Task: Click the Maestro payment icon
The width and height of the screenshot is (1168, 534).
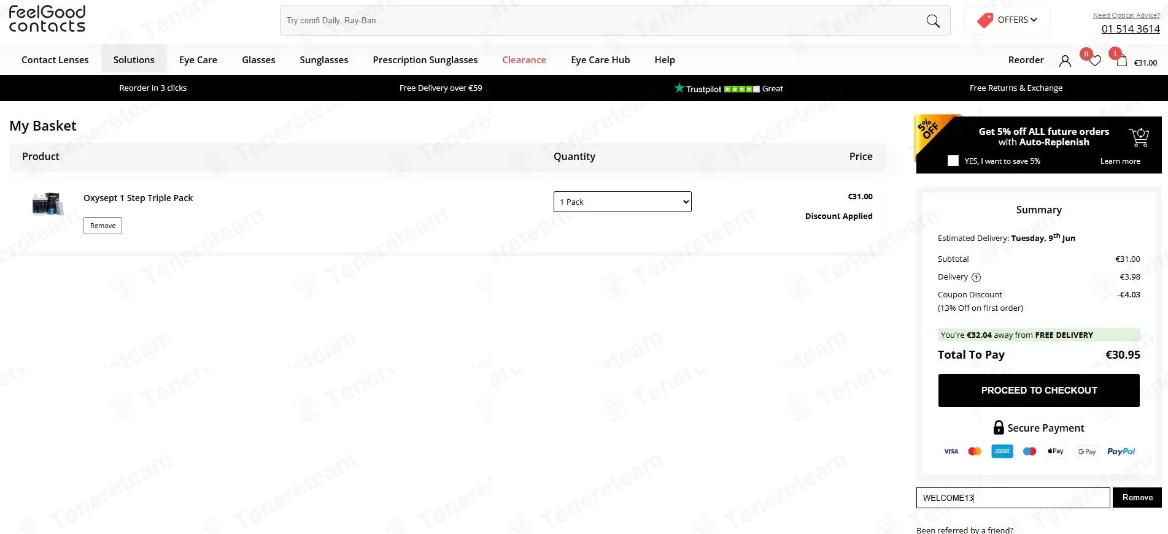Action: [x=1030, y=451]
